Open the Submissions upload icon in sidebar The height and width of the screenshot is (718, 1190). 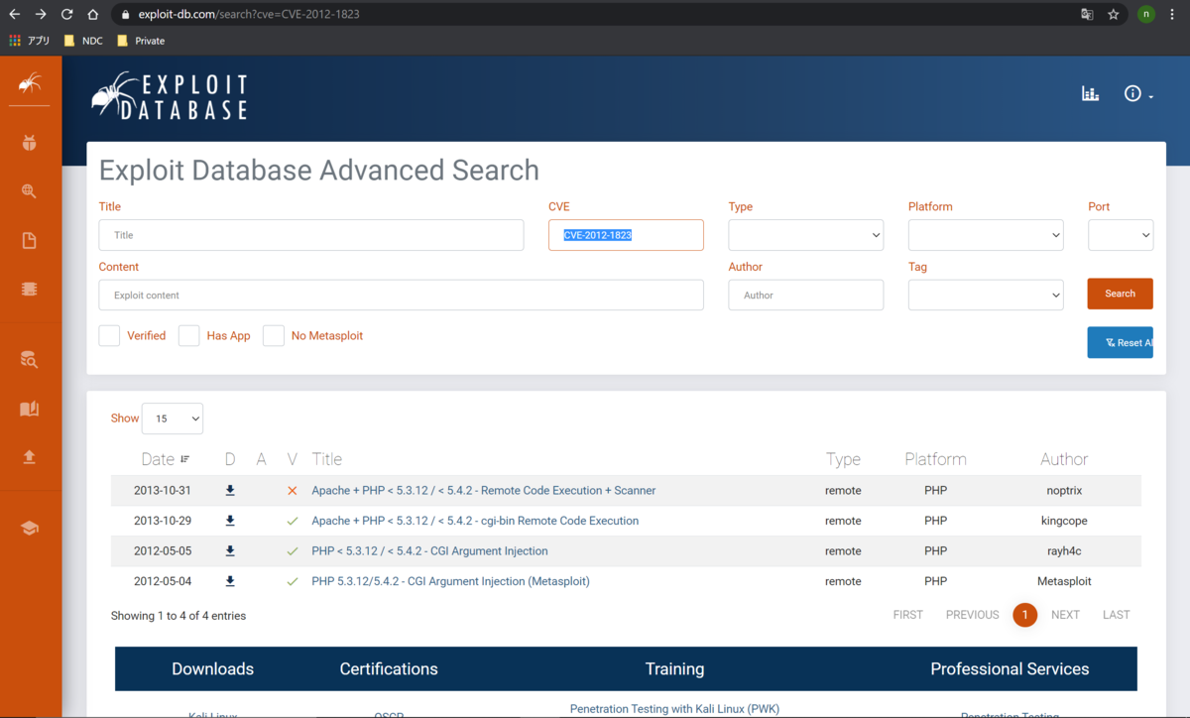(x=30, y=457)
